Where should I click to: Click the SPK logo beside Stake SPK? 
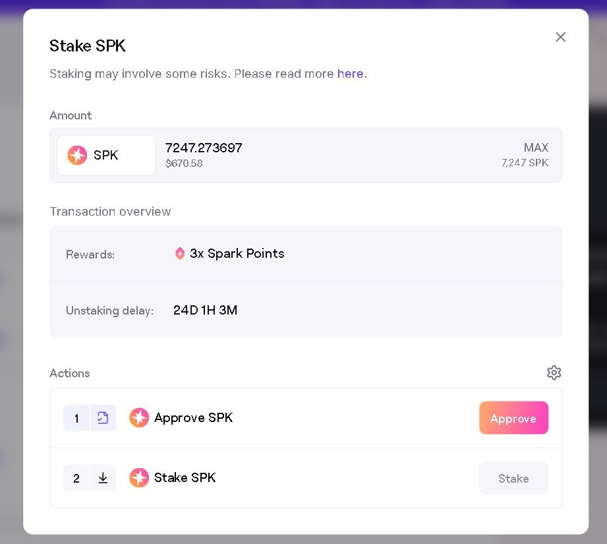coord(139,477)
